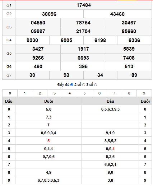Select the '3 số' radio button
153x186 pixels.
coord(96,85)
